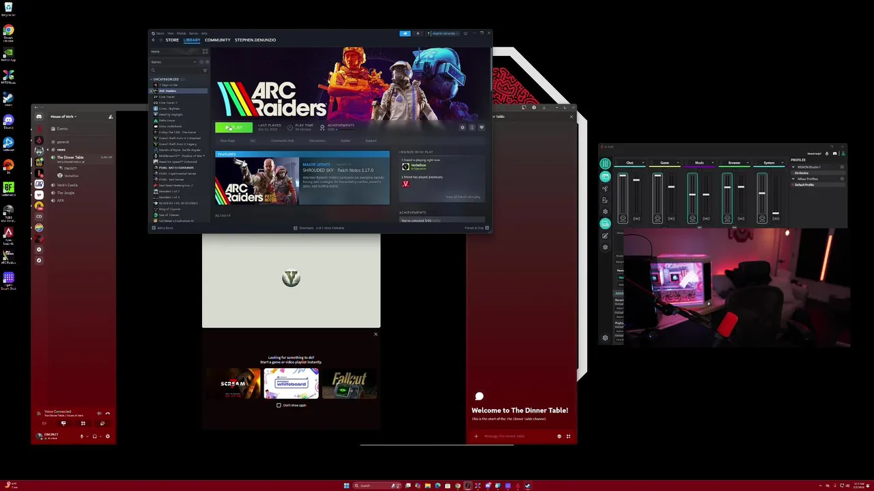The height and width of the screenshot is (491, 874).
Task: Open the general channel in Discord
Action: click(x=63, y=142)
